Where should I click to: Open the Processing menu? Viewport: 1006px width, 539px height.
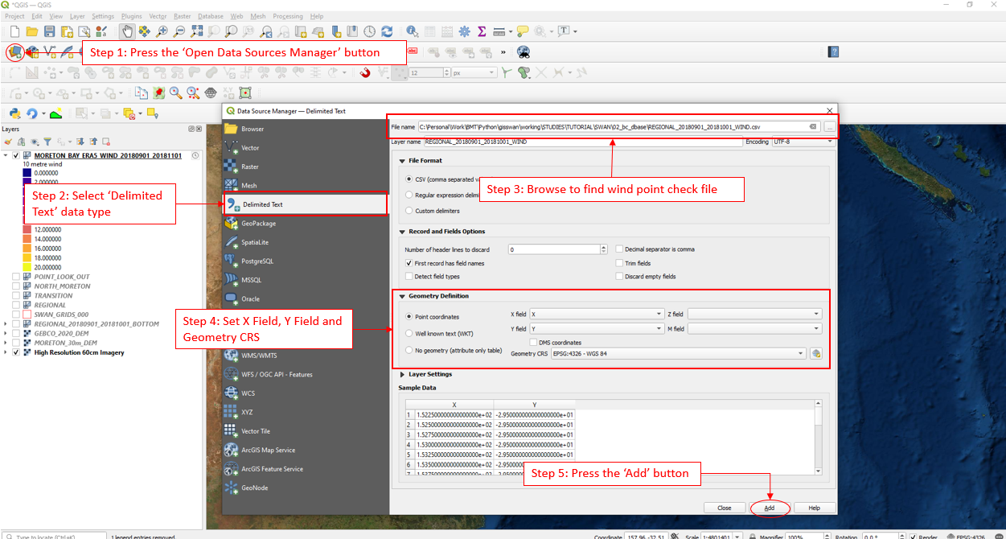289,15
